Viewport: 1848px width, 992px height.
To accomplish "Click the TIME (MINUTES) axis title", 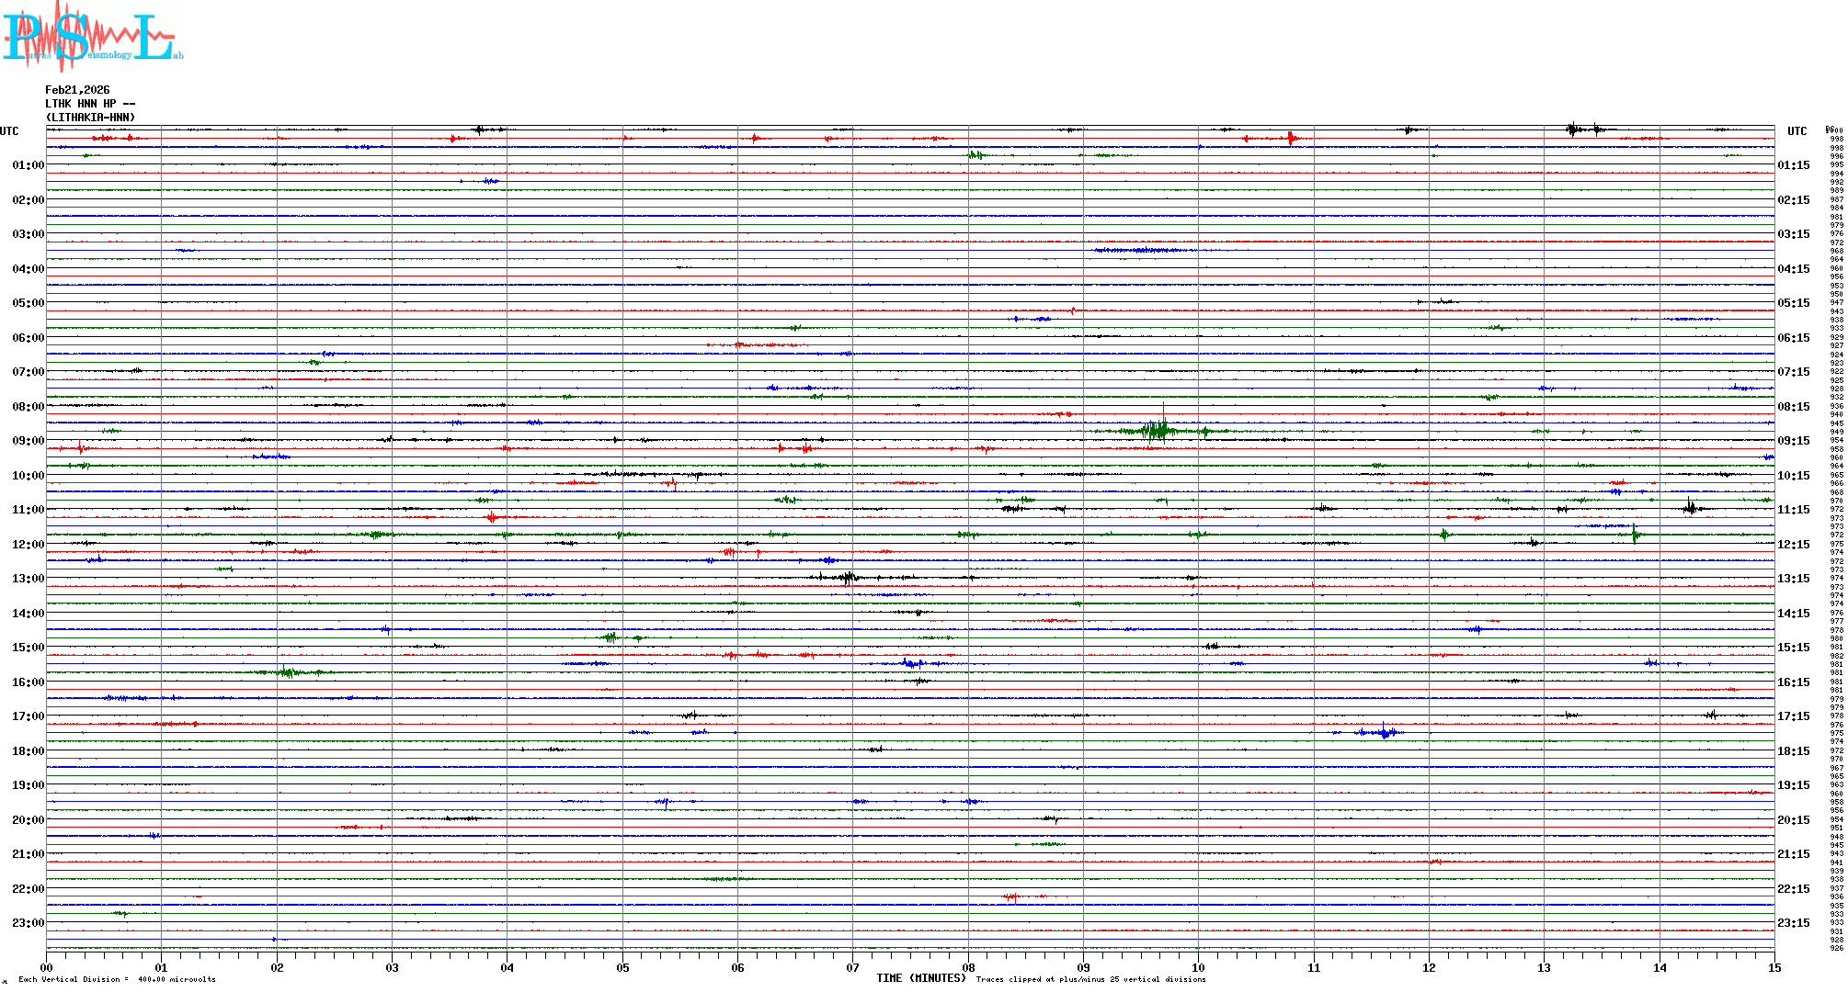I will pyautogui.click(x=920, y=979).
